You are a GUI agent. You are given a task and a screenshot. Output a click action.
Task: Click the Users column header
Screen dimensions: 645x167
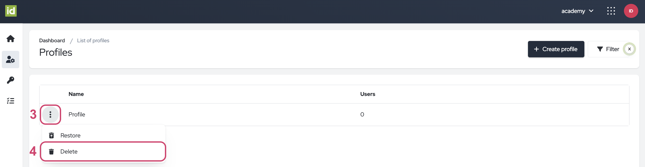(x=367, y=94)
